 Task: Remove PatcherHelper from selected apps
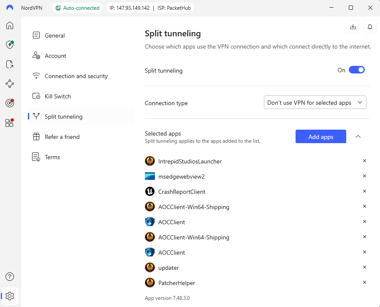pos(364,283)
